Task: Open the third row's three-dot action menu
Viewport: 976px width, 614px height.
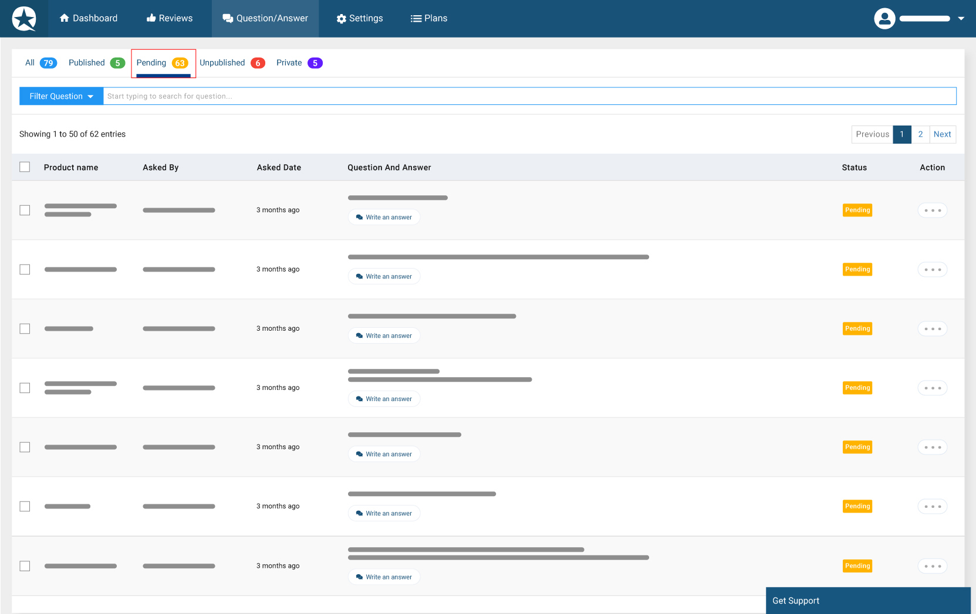Action: click(933, 328)
